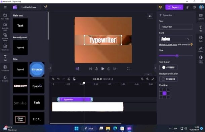Choose the Circular title style

[x=37, y=70]
